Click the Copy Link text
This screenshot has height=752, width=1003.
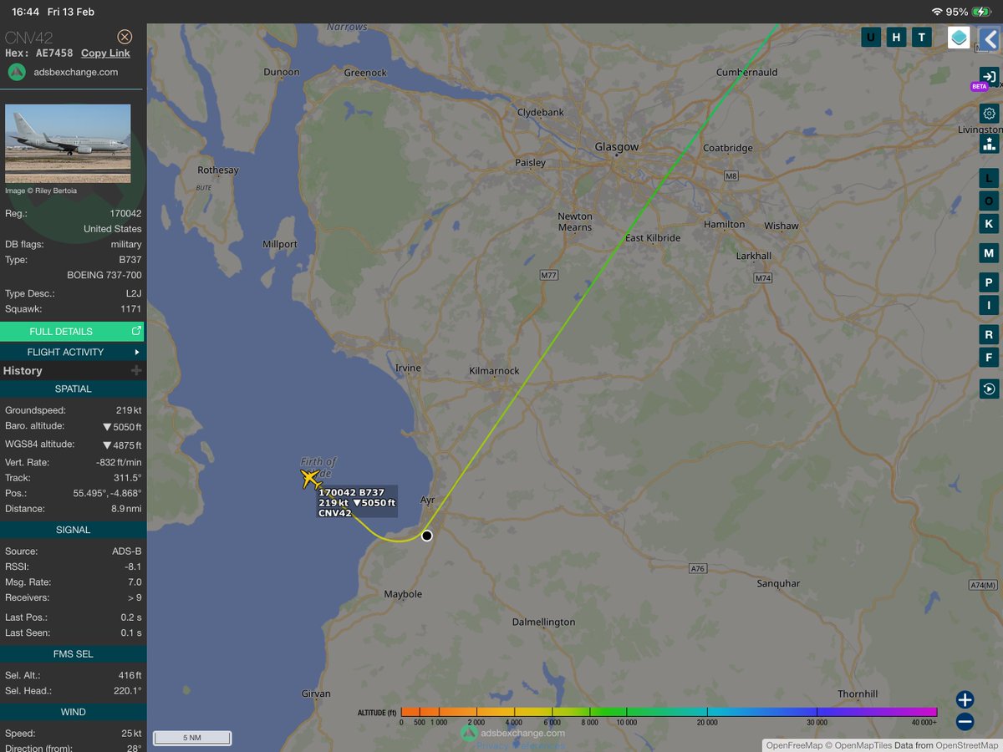click(105, 53)
